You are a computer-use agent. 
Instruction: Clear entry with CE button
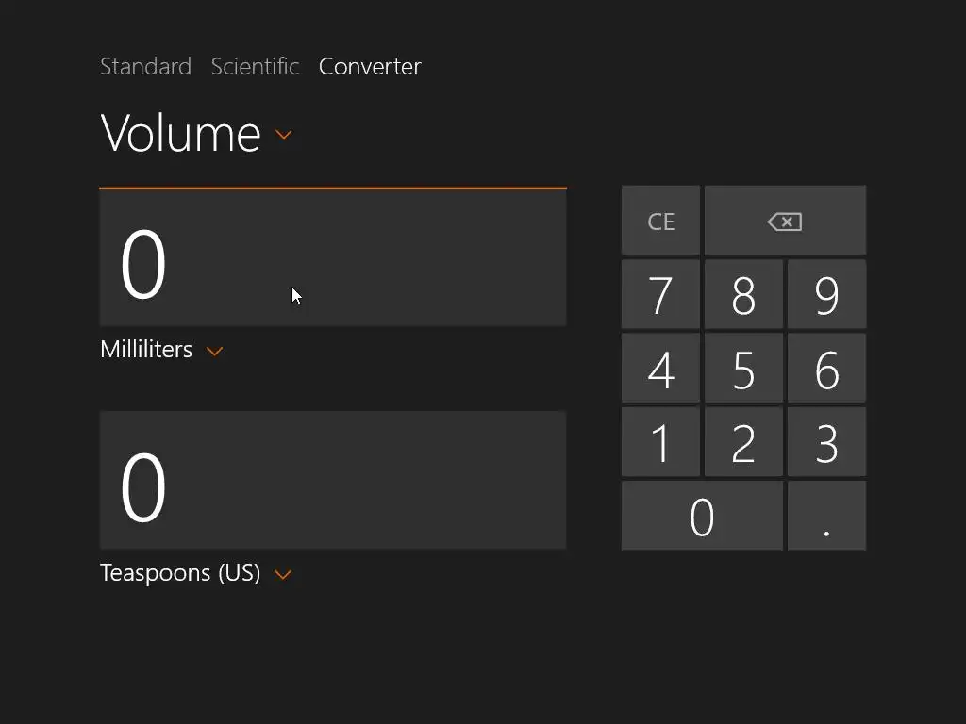(660, 221)
